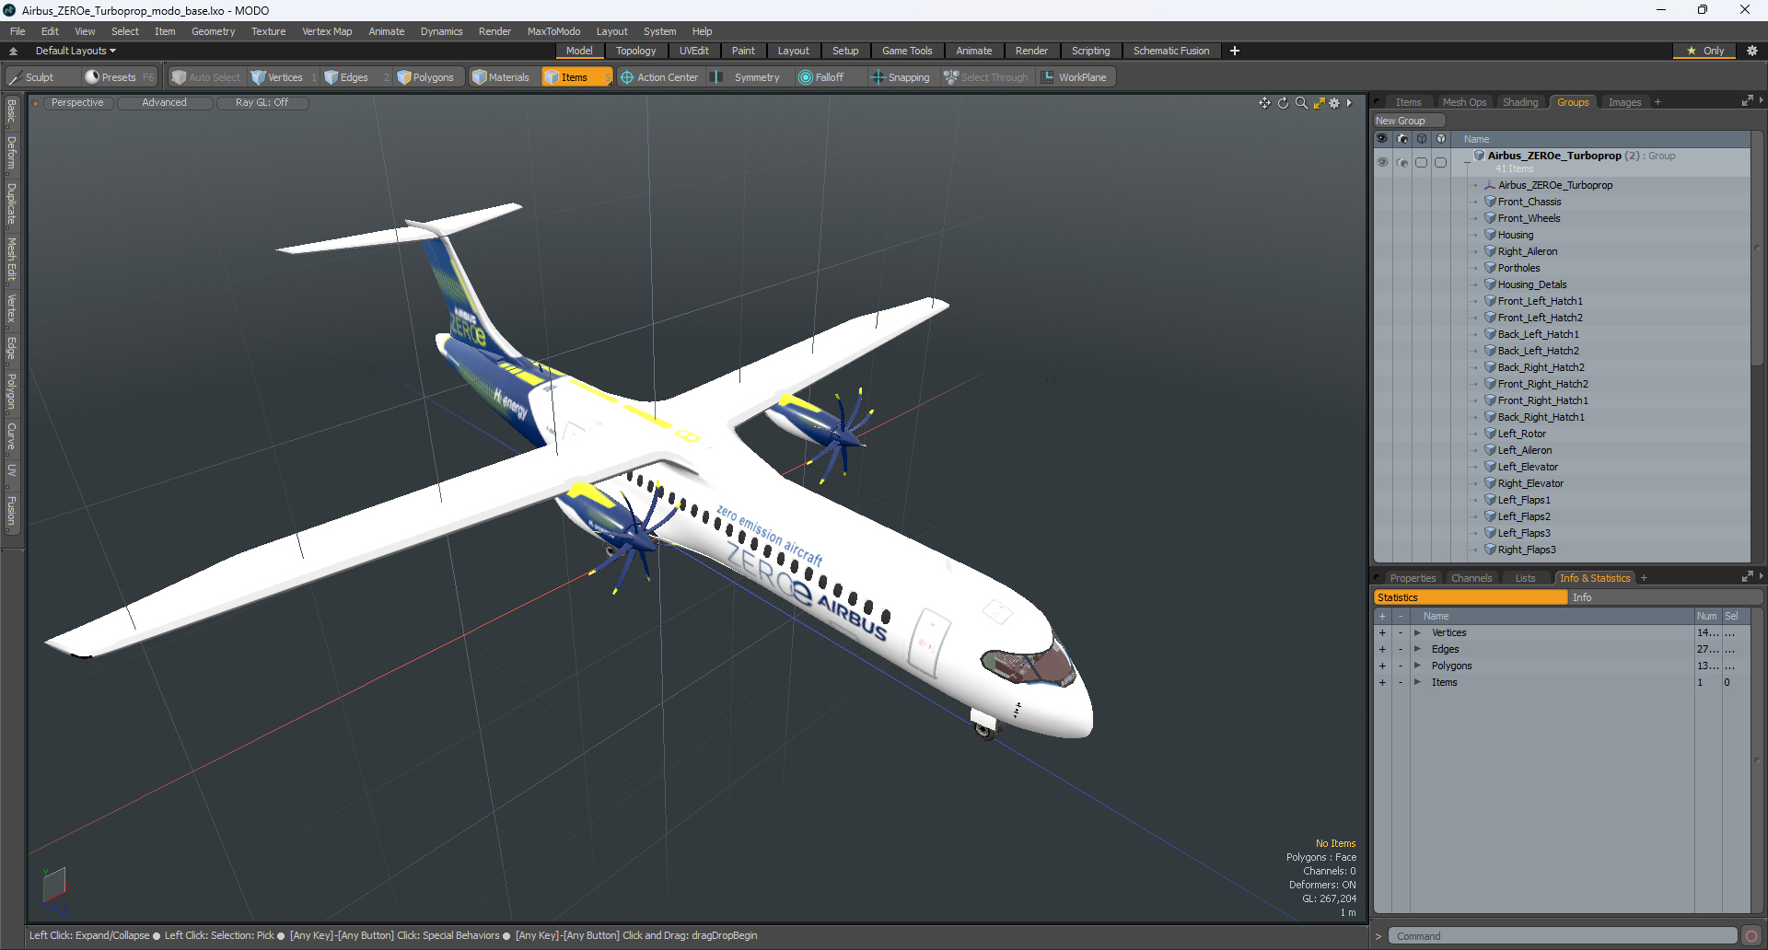Switch to the Shading tab
1768x950 pixels.
coord(1520,102)
